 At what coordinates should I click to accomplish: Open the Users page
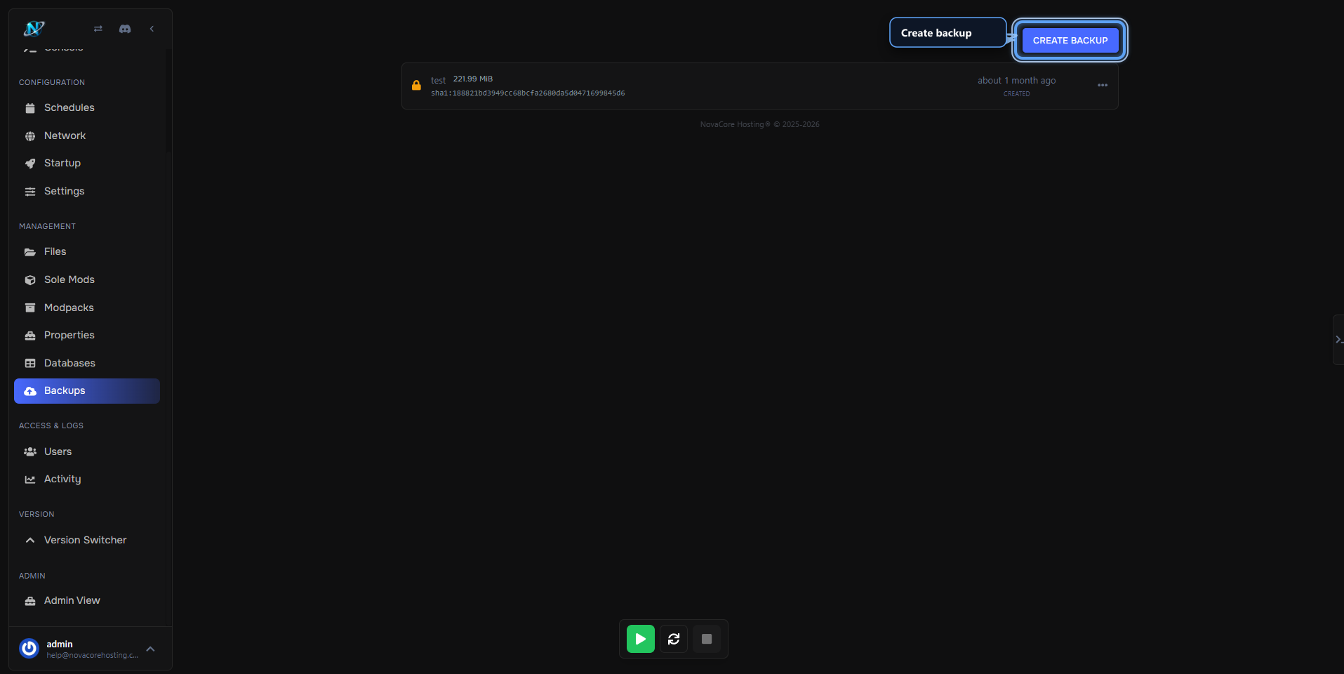click(x=87, y=451)
